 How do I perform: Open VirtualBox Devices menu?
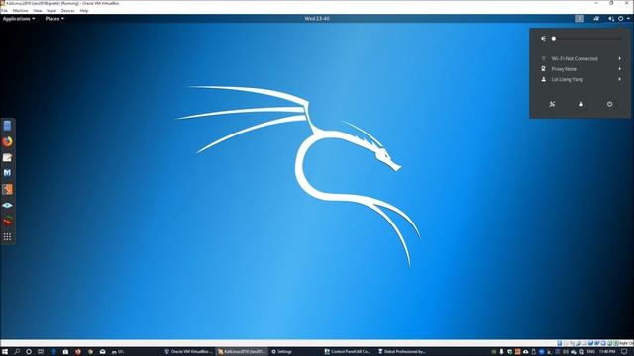point(68,11)
